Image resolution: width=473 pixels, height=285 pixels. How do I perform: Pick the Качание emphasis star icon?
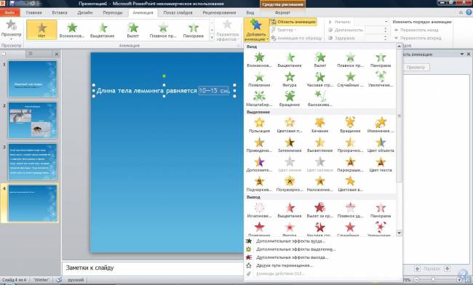[319, 122]
